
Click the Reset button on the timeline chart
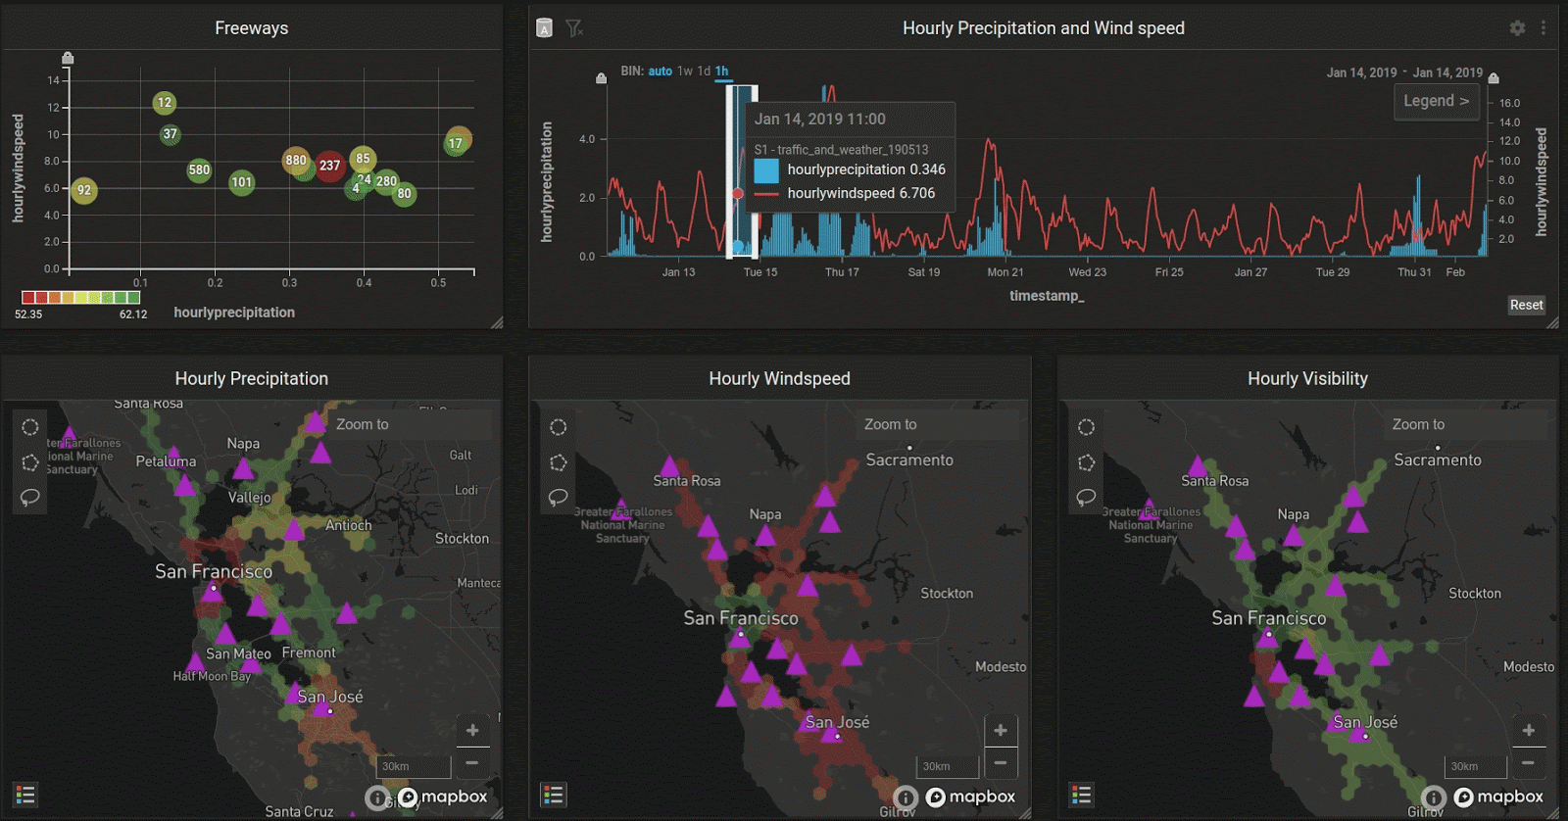pyautogui.click(x=1526, y=305)
